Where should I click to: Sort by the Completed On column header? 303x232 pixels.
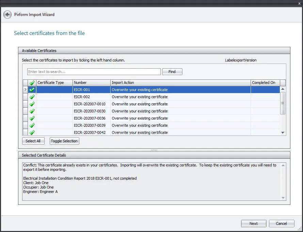(265, 83)
